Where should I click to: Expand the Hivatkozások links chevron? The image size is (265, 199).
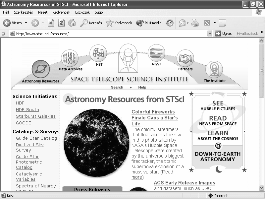(262, 32)
